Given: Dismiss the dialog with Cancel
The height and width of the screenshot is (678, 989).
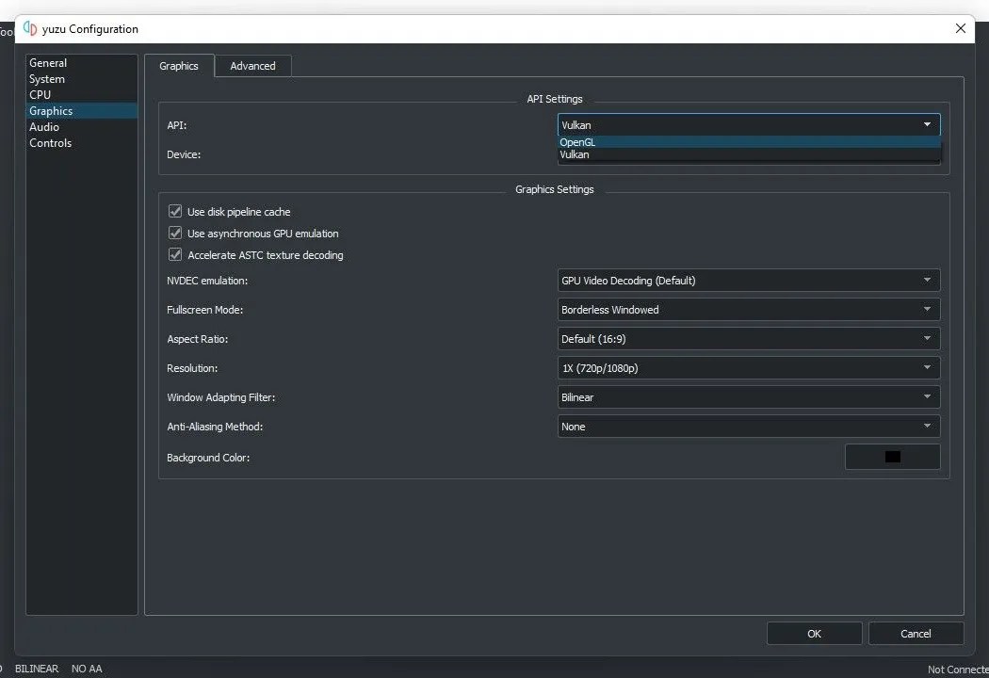Looking at the screenshot, I should point(916,633).
